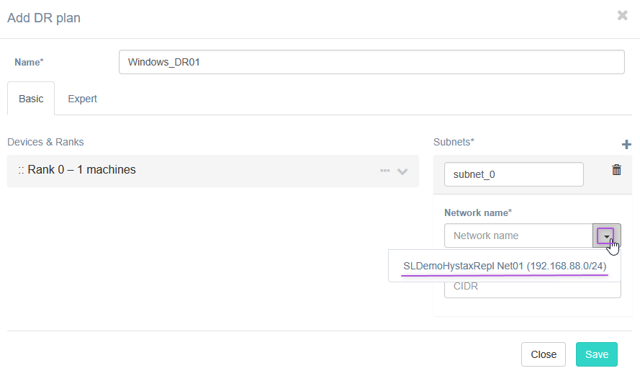Screen dimensions: 640x381
Task: Select SLDemoHystaxRepl Net01 network option
Action: tap(504, 266)
